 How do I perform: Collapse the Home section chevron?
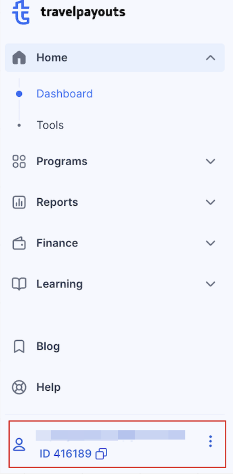point(210,58)
